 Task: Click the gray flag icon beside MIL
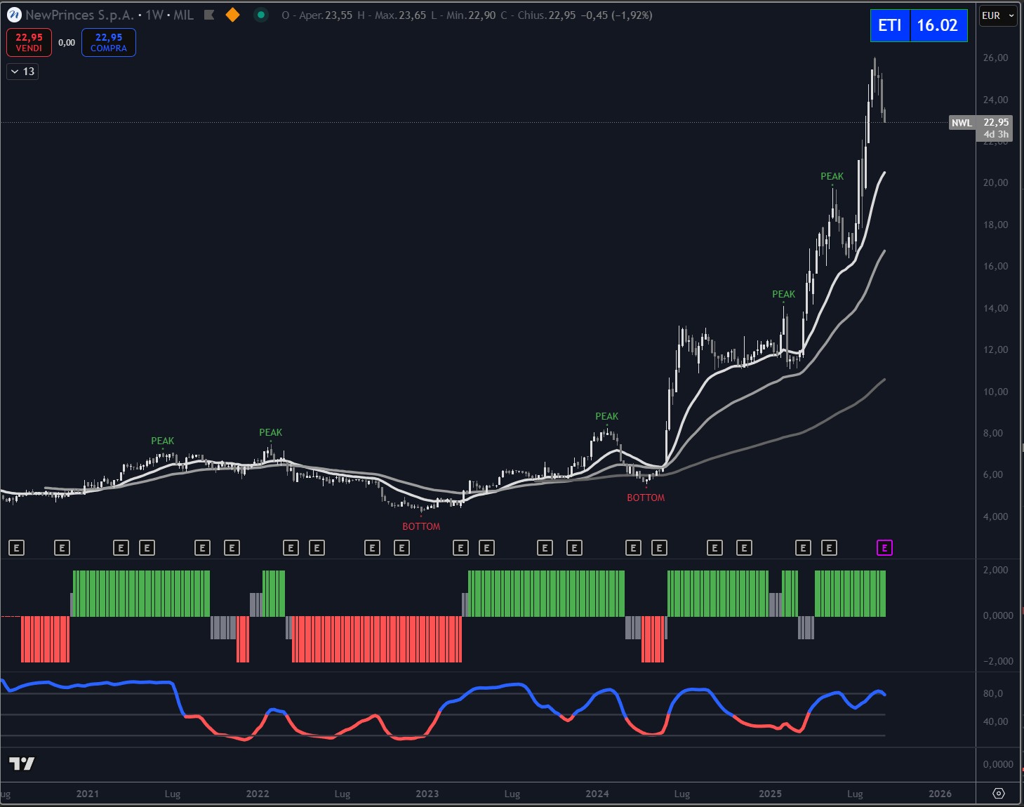[209, 15]
